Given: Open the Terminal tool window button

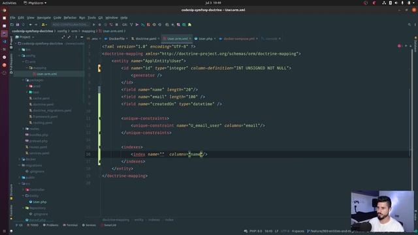Looking at the screenshot, I should [x=70, y=225].
